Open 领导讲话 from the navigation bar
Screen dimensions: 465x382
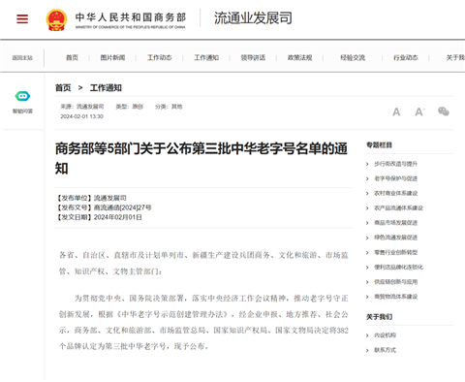point(253,58)
